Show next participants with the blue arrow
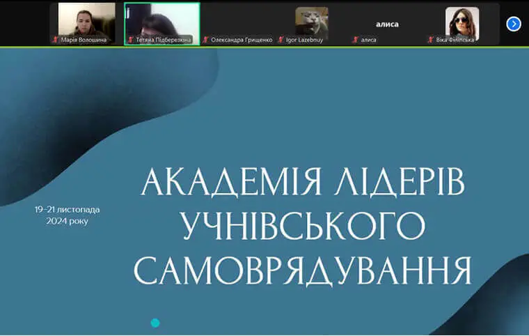The height and width of the screenshot is (336, 529). [514, 24]
